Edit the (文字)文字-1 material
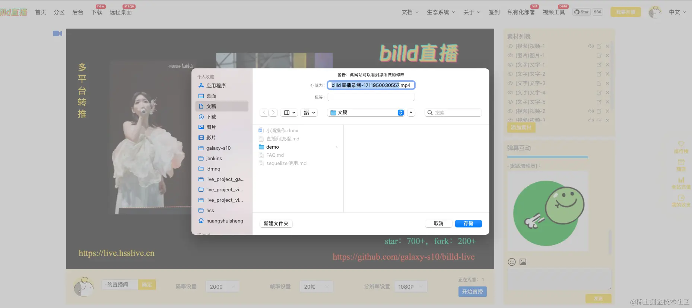 [599, 65]
